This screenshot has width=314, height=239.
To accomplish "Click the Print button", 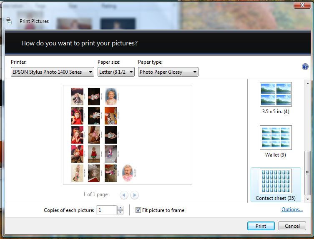I will 261,226.
